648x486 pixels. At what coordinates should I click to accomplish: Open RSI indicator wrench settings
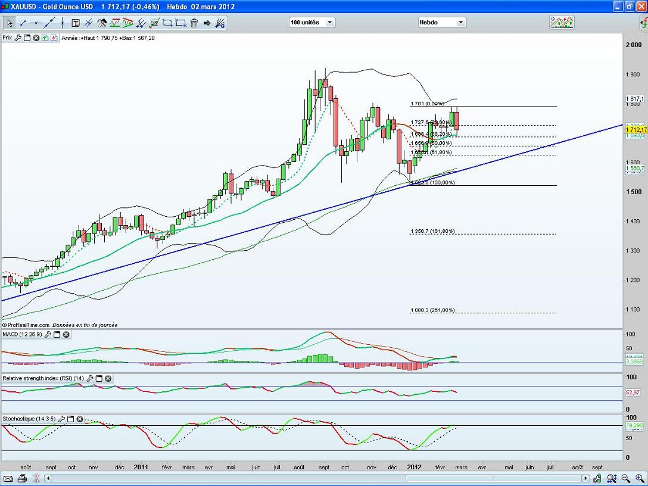[91, 378]
